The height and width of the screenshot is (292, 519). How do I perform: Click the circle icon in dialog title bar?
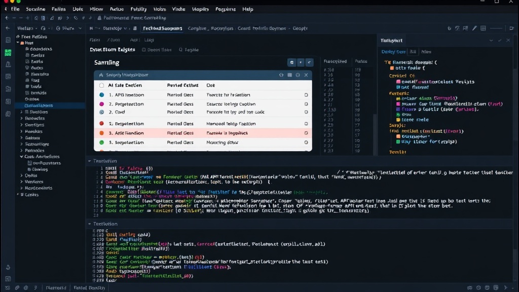(x=298, y=75)
